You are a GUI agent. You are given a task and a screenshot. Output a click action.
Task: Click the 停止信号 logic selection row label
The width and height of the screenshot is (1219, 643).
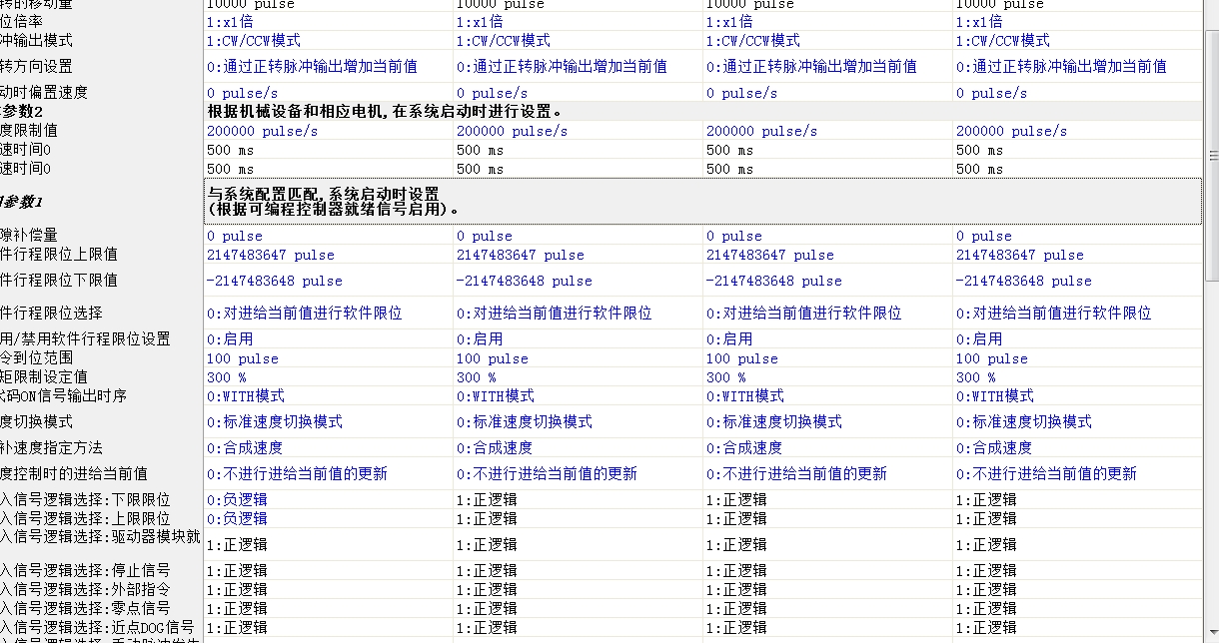coord(90,571)
